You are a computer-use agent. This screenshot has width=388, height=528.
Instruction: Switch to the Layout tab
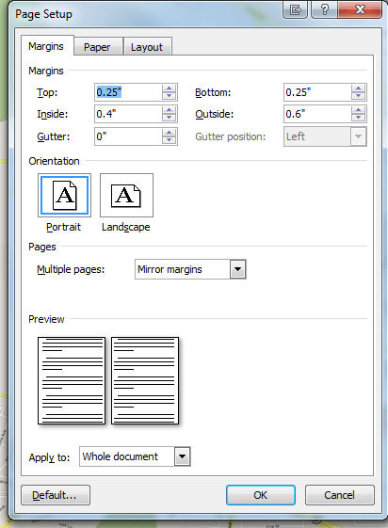click(147, 46)
